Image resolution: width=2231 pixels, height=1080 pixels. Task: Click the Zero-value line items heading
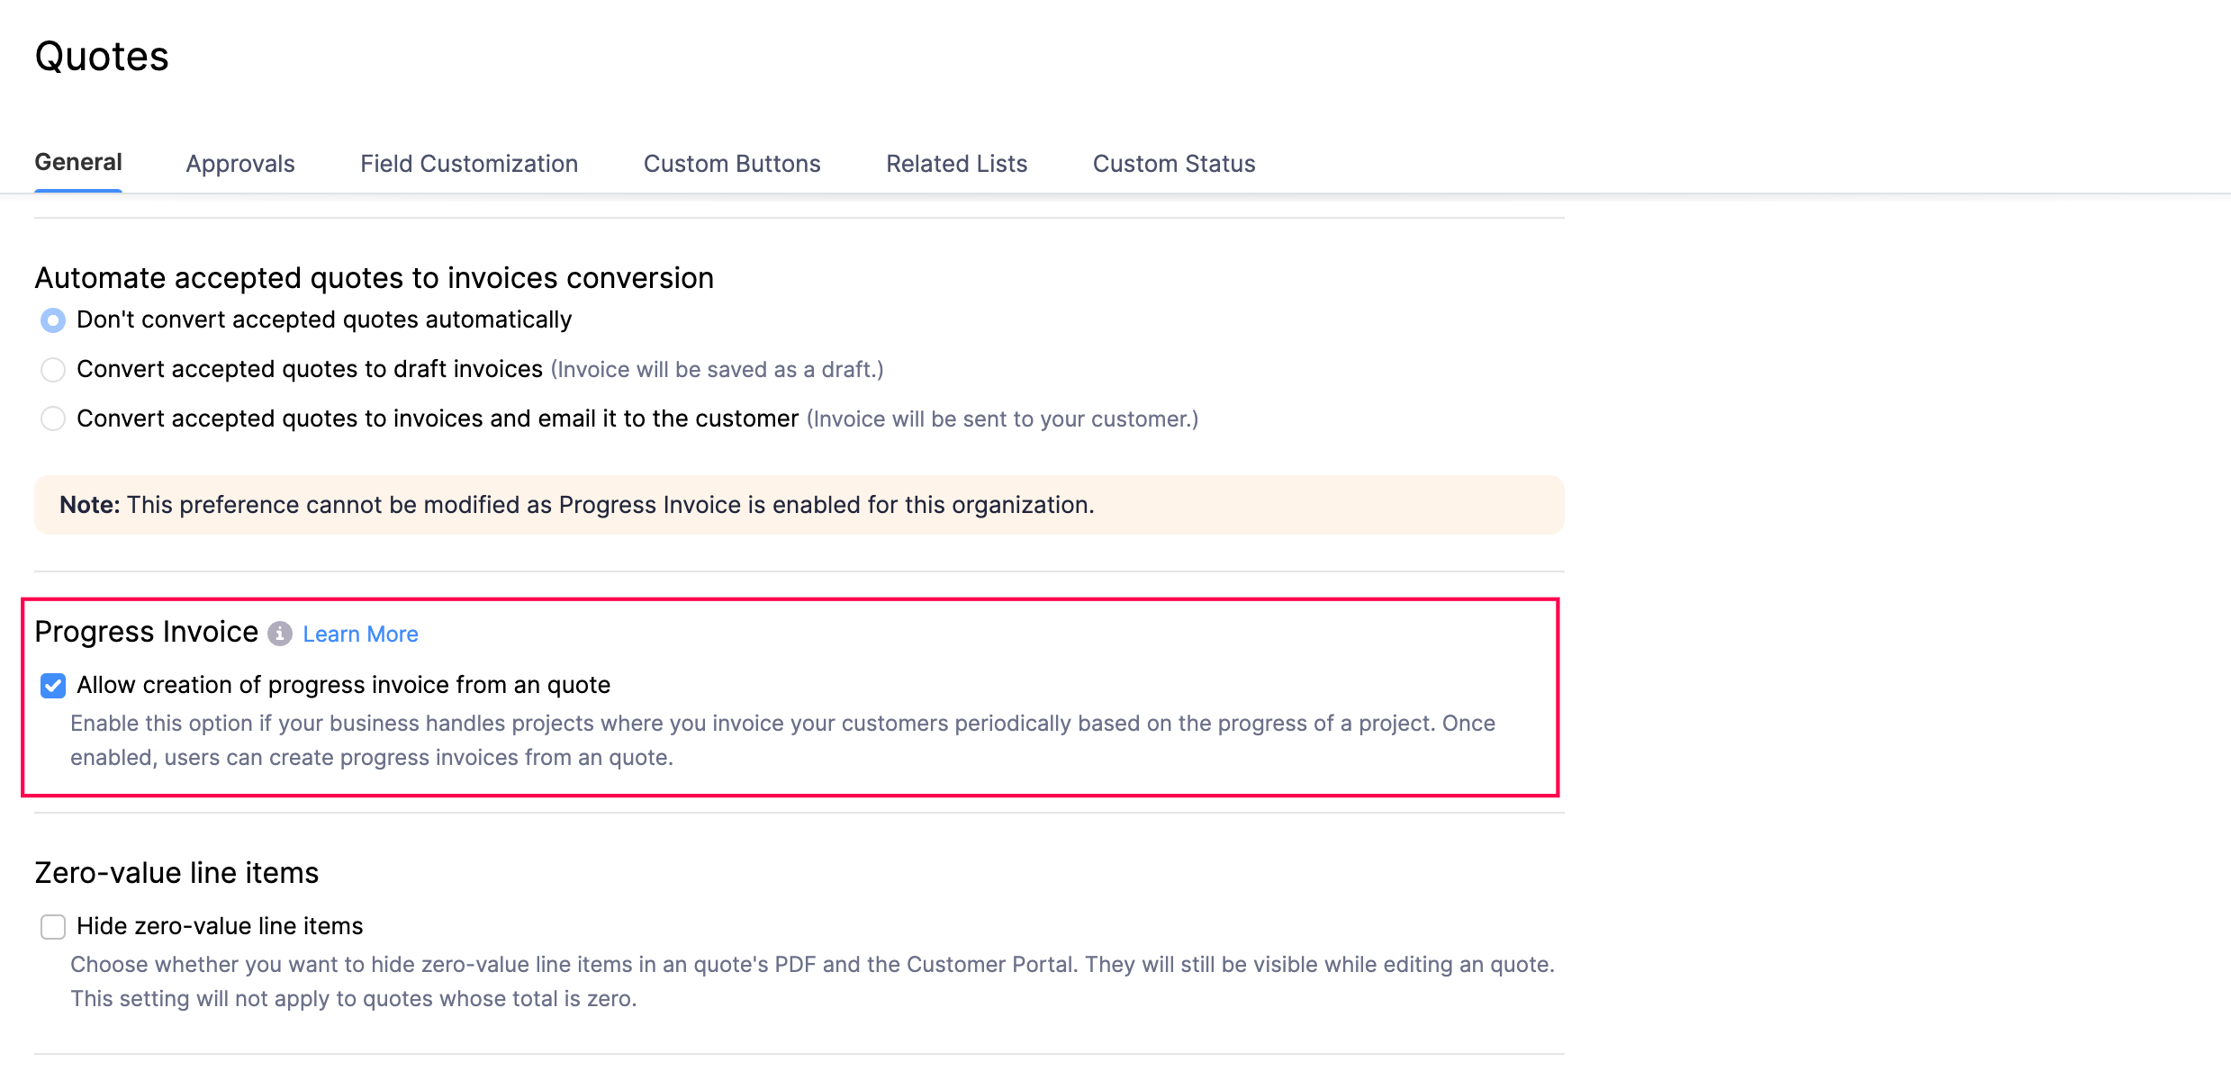(x=176, y=873)
